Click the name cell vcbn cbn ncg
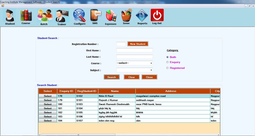Screen dimensions: 255x136 pos(117,121)
